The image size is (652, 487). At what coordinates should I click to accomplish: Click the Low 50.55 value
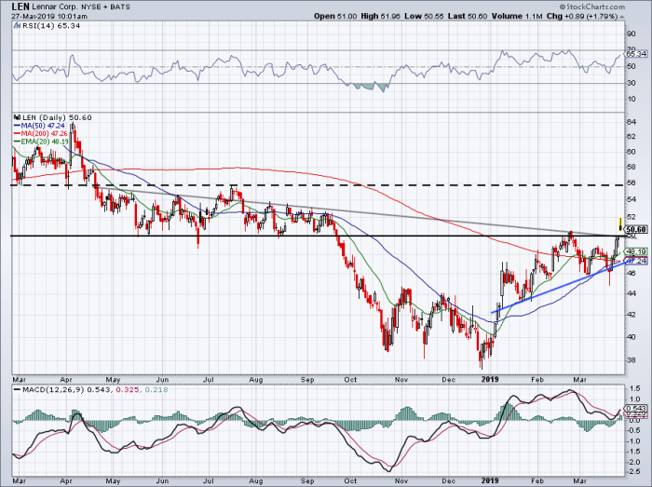pos(424,16)
